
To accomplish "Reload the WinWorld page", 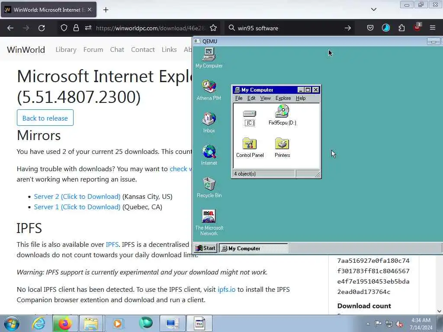I will click(42, 28).
